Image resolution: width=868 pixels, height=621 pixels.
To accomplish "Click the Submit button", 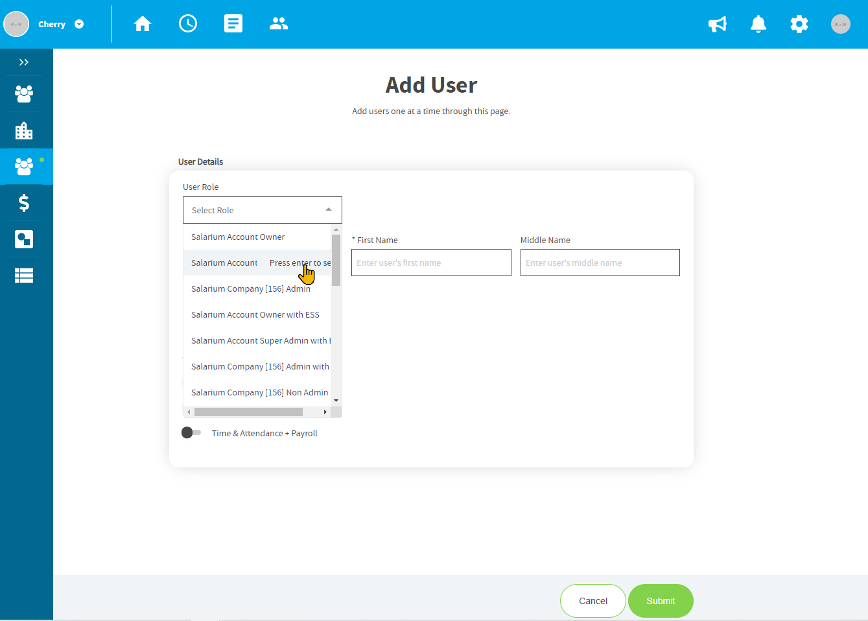I will [x=661, y=601].
